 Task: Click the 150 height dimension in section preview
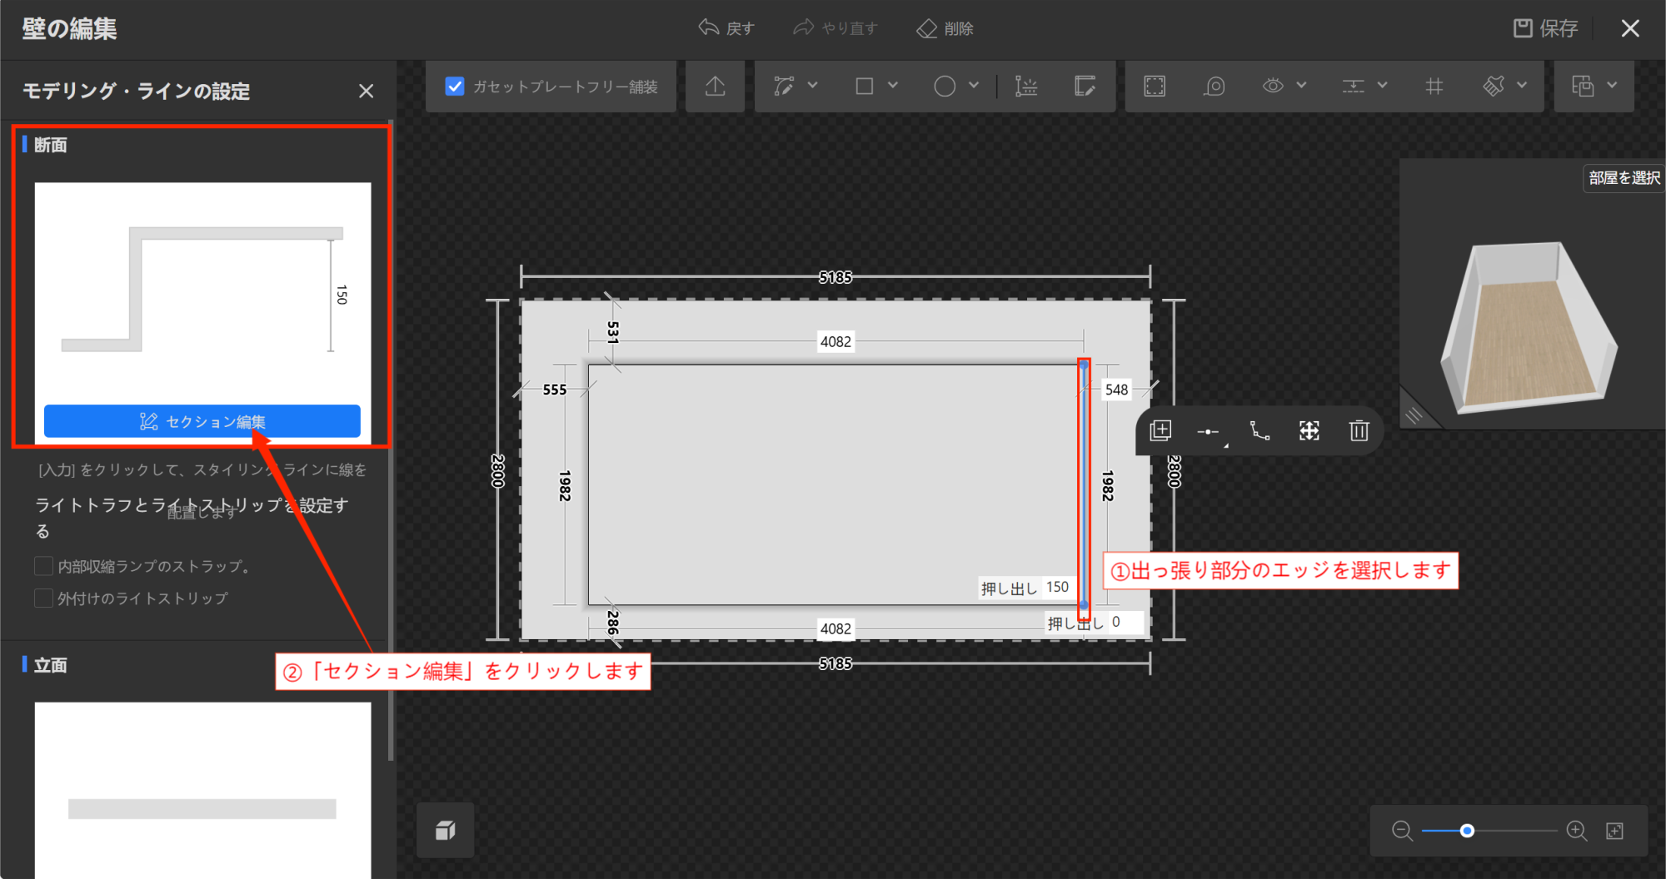tap(342, 295)
